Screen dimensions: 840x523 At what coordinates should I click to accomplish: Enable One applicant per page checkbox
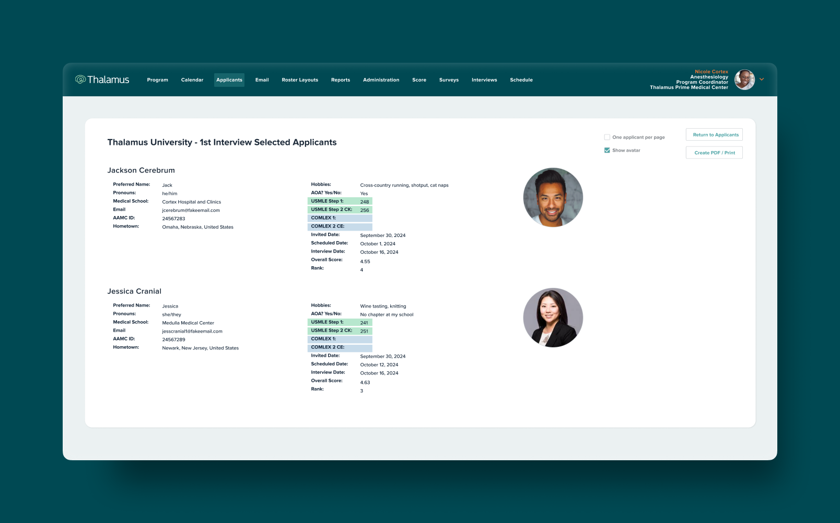[607, 138]
